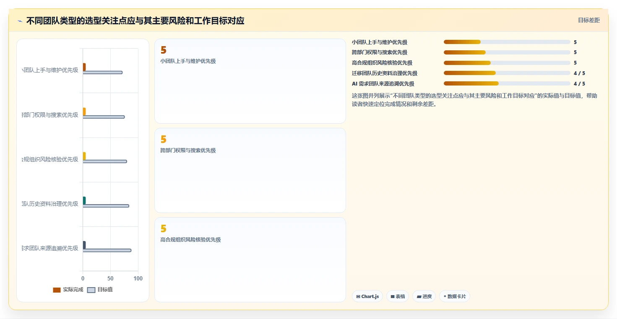Image resolution: width=617 pixels, height=319 pixels.
Task: Click the 目标差距 label in header
Action: (589, 20)
